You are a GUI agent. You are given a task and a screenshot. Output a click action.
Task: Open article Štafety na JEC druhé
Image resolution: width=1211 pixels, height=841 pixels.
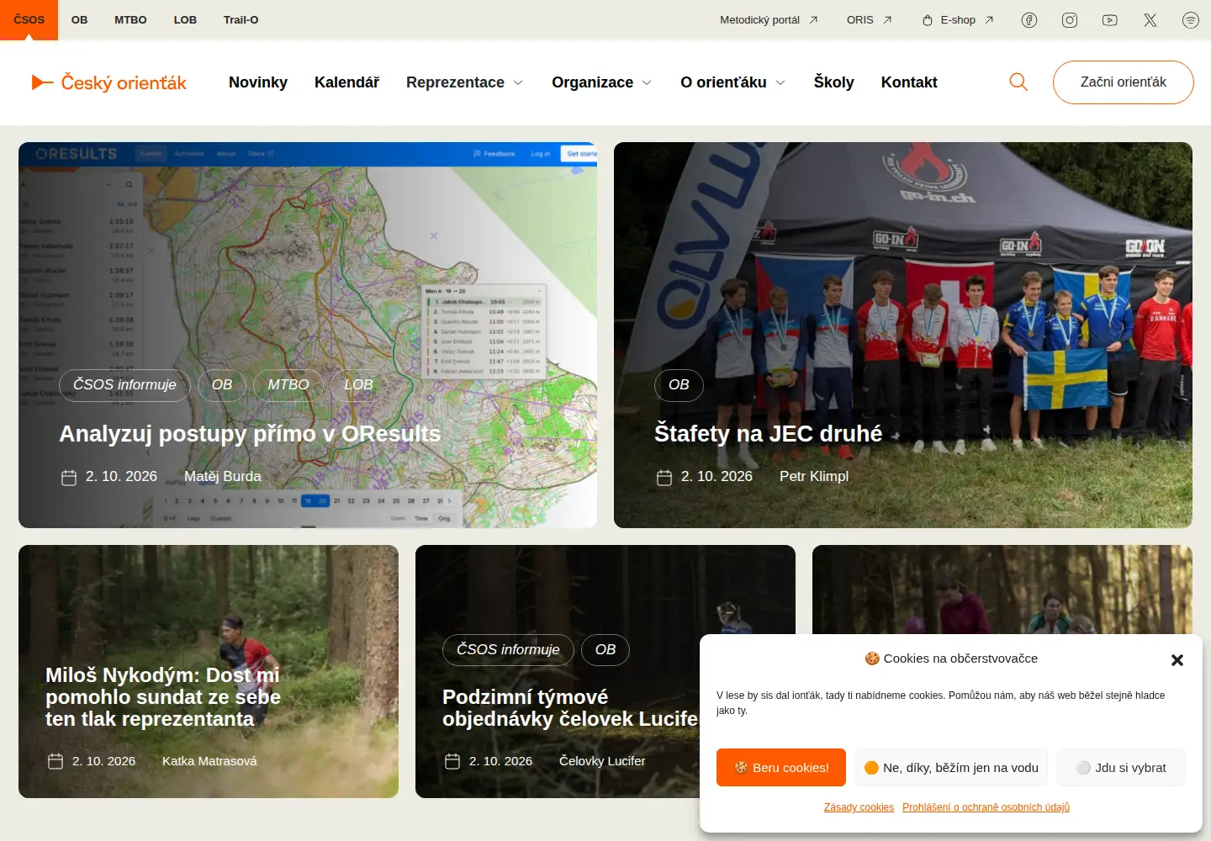coord(769,434)
